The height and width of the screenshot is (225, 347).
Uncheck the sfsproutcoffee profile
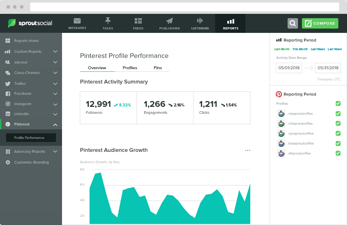(338, 153)
